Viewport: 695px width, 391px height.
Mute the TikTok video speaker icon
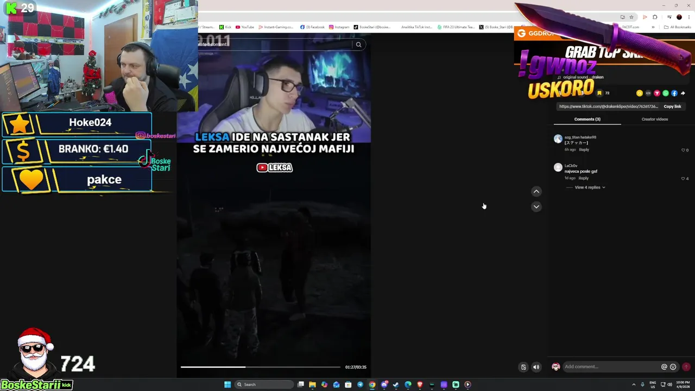tap(536, 367)
